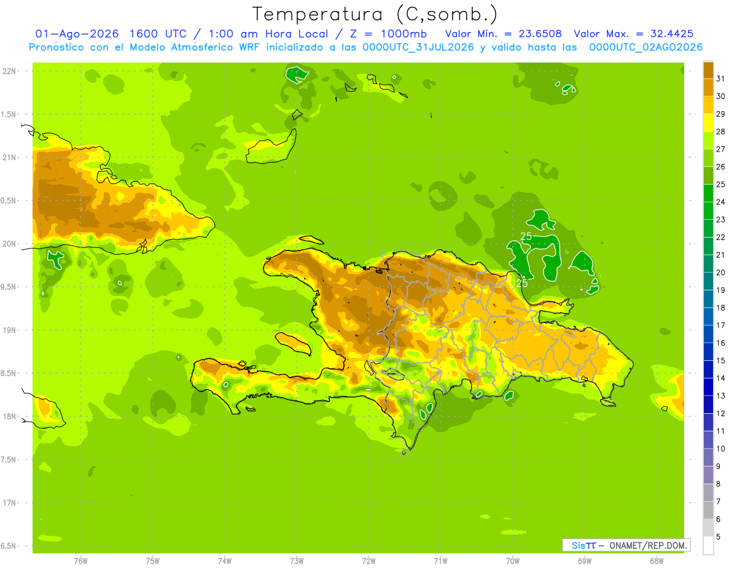Click the '1.5N' latitude tick label
This screenshot has height=569, width=737.
pos(9,114)
